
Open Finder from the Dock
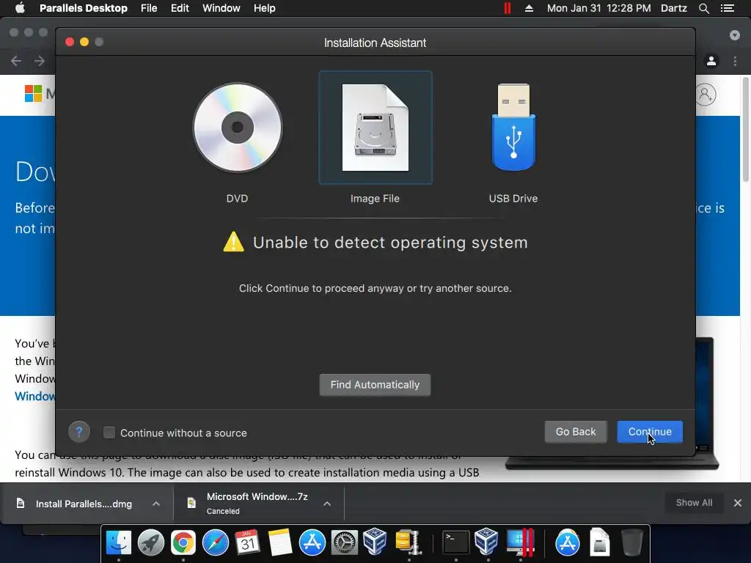[118, 542]
